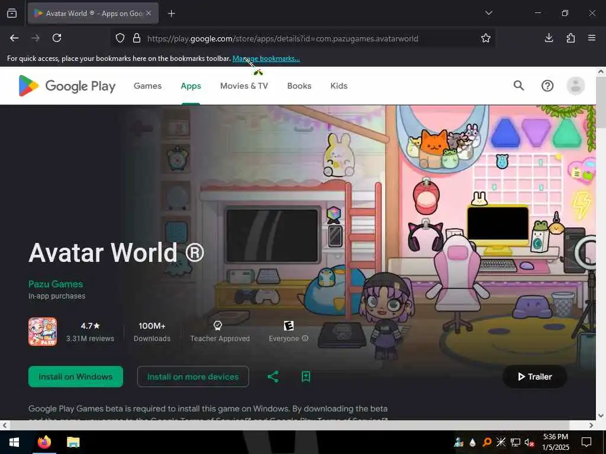Expand the list all tabs dropdown
606x454 pixels.
click(488, 13)
